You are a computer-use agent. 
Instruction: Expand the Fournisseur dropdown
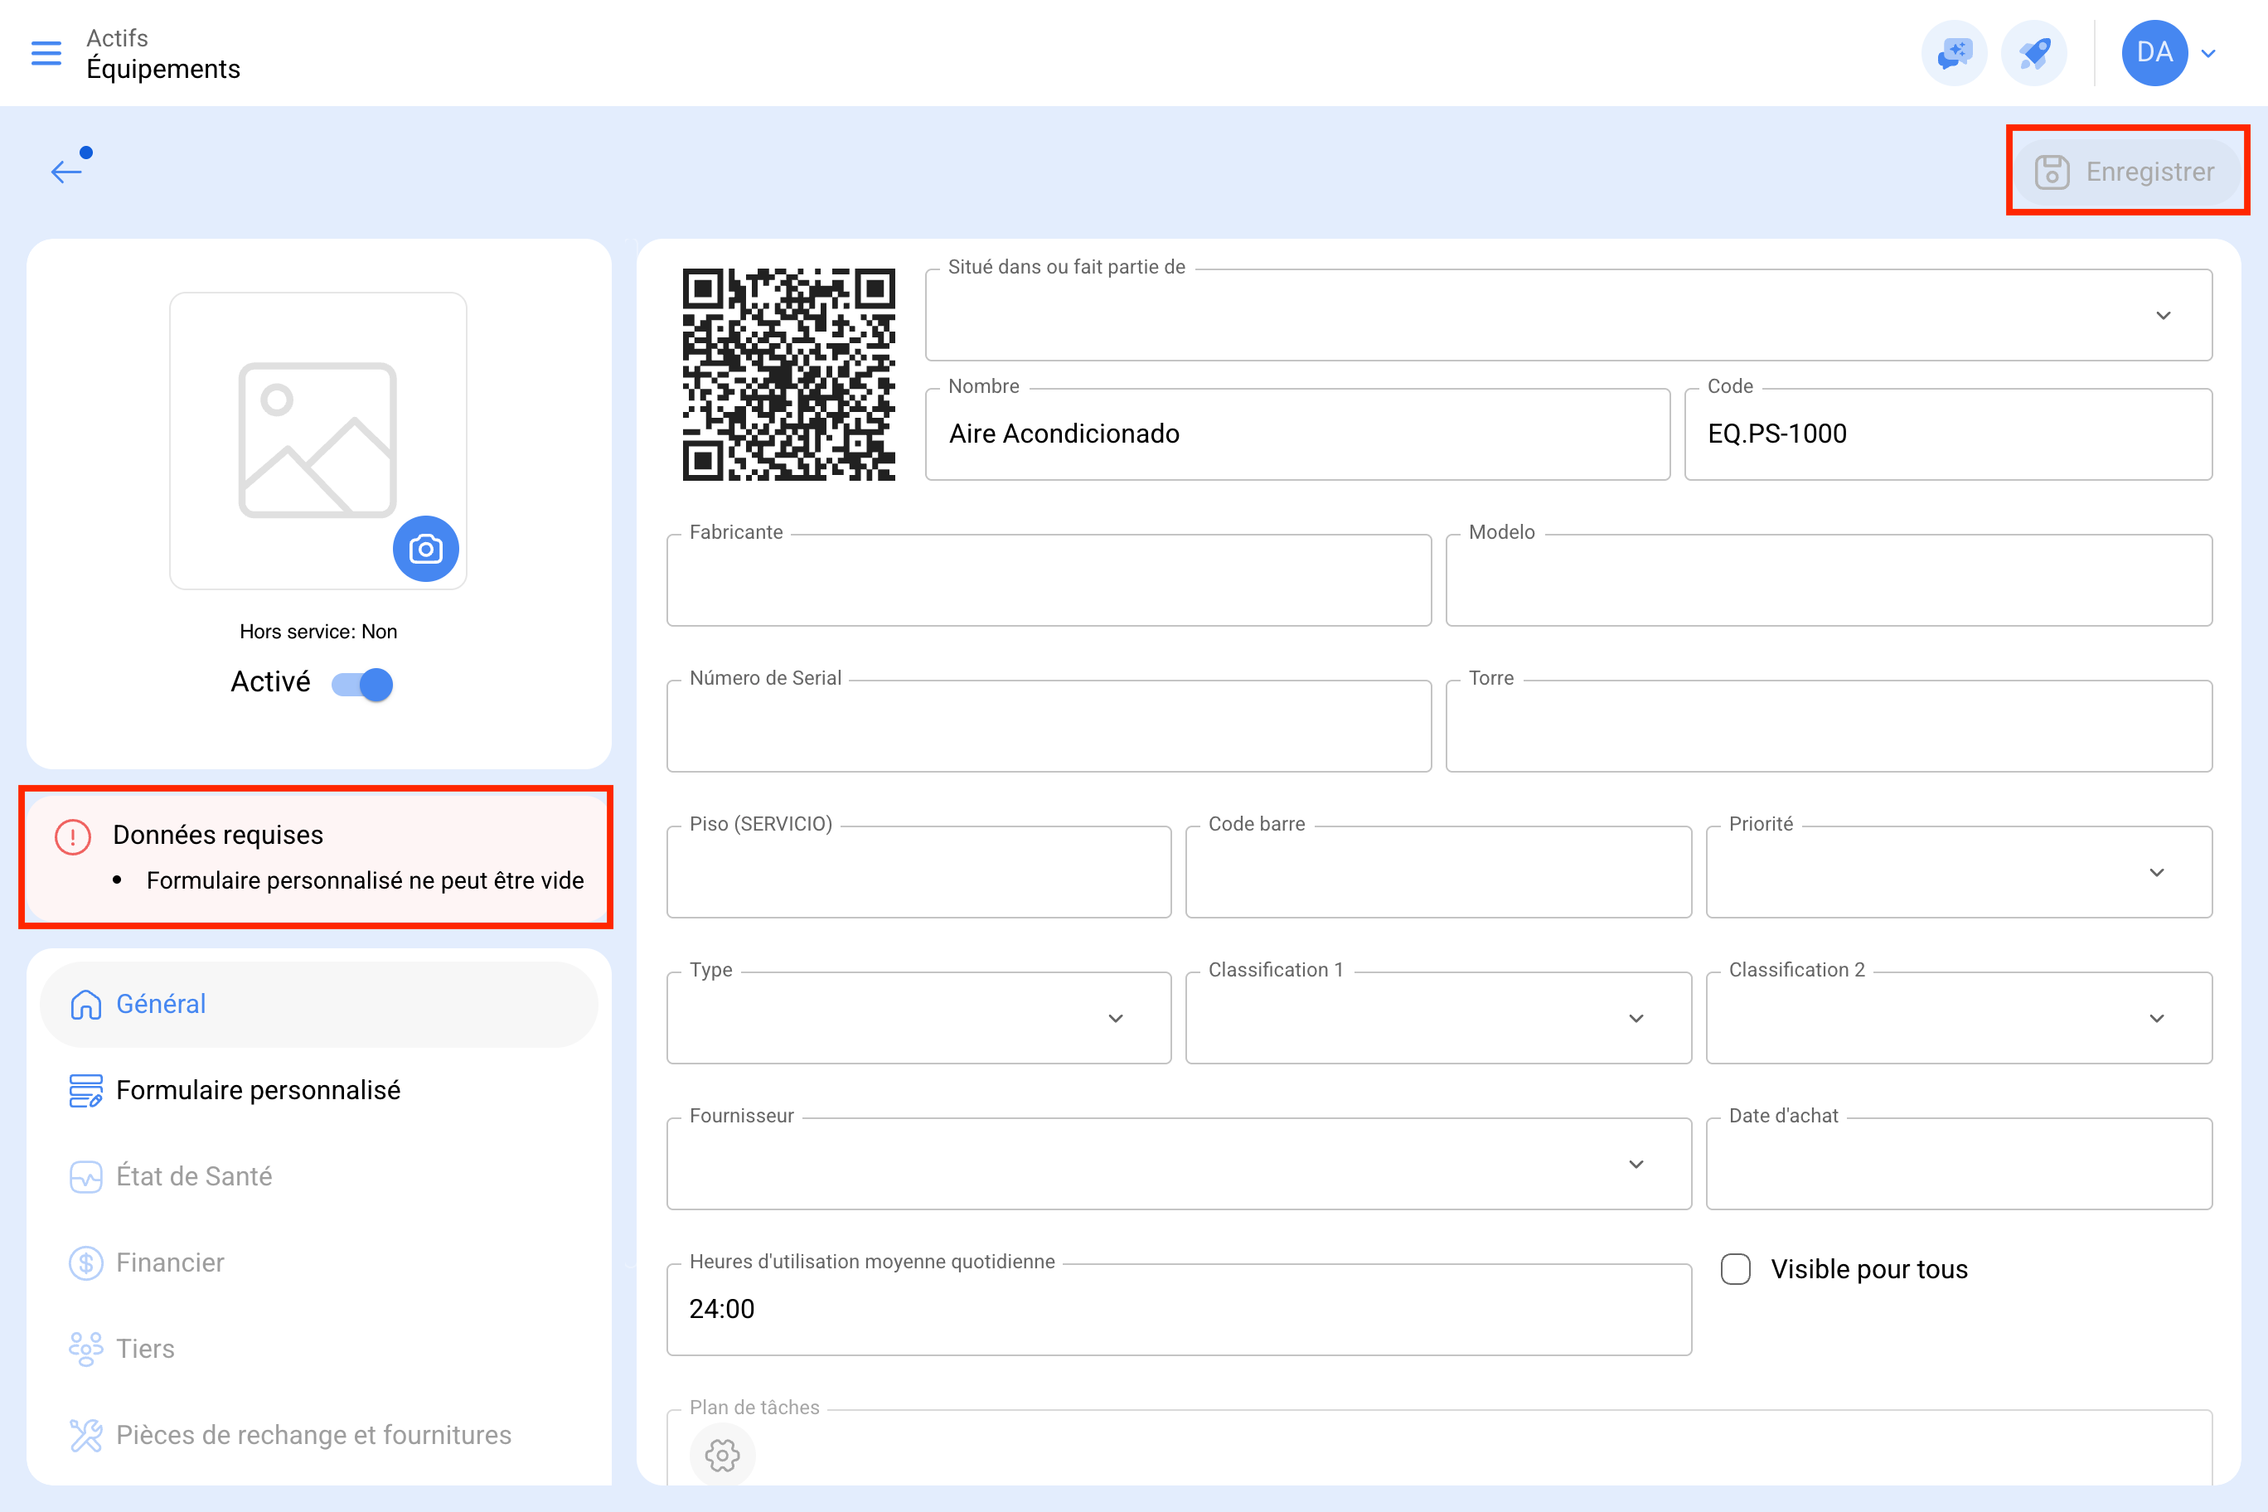click(1179, 1164)
